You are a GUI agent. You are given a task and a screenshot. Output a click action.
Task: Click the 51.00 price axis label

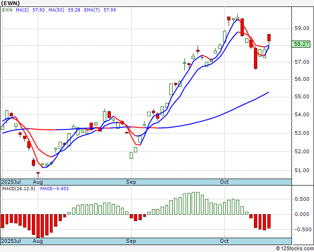click(x=302, y=170)
